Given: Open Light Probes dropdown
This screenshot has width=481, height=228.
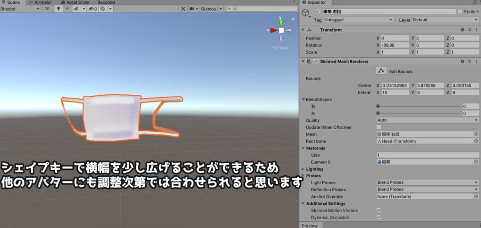Looking at the screenshot, I should coord(427,182).
